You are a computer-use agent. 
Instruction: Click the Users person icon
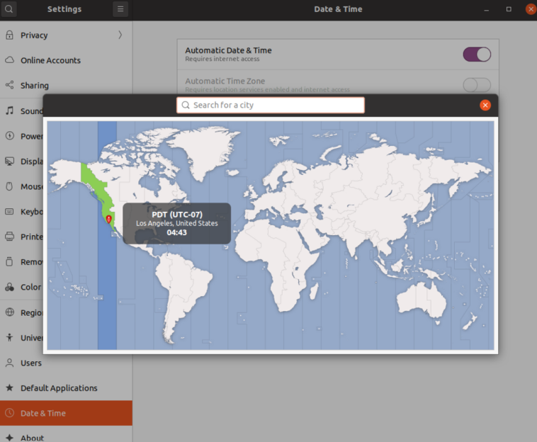pos(10,363)
